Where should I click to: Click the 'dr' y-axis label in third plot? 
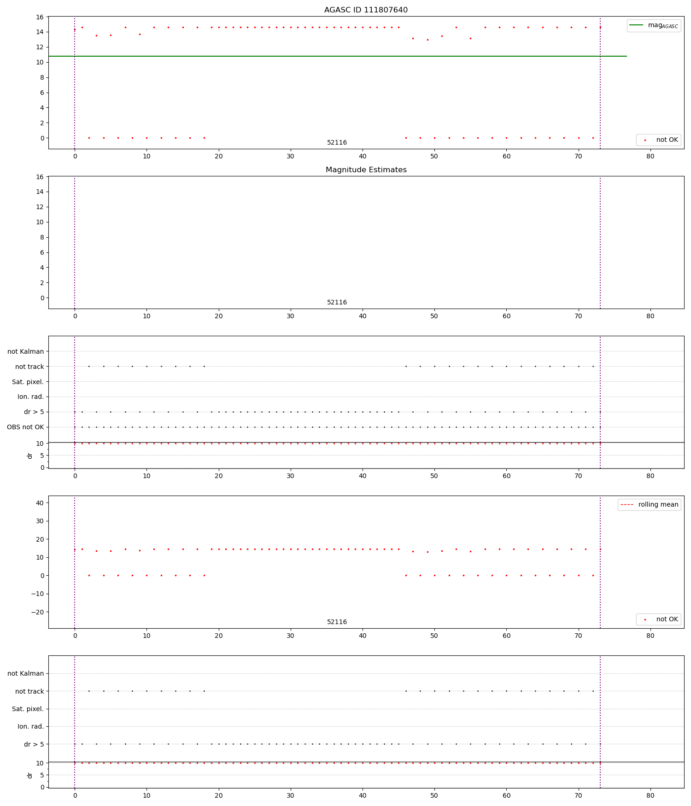pyautogui.click(x=29, y=456)
